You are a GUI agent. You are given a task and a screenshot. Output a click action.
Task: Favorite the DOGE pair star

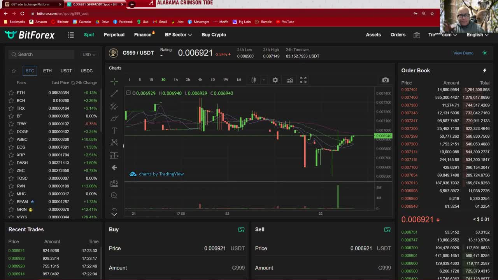point(11,131)
